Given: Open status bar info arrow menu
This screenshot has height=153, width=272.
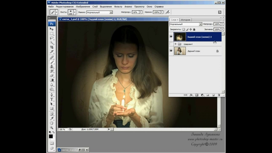Looking at the screenshot, I should pos(109,129).
